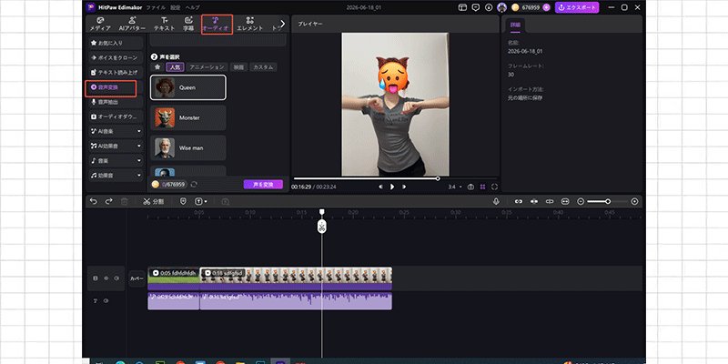Open the microphone voice extraction sidebar item
This screenshot has width=728, height=364.
(x=116, y=102)
